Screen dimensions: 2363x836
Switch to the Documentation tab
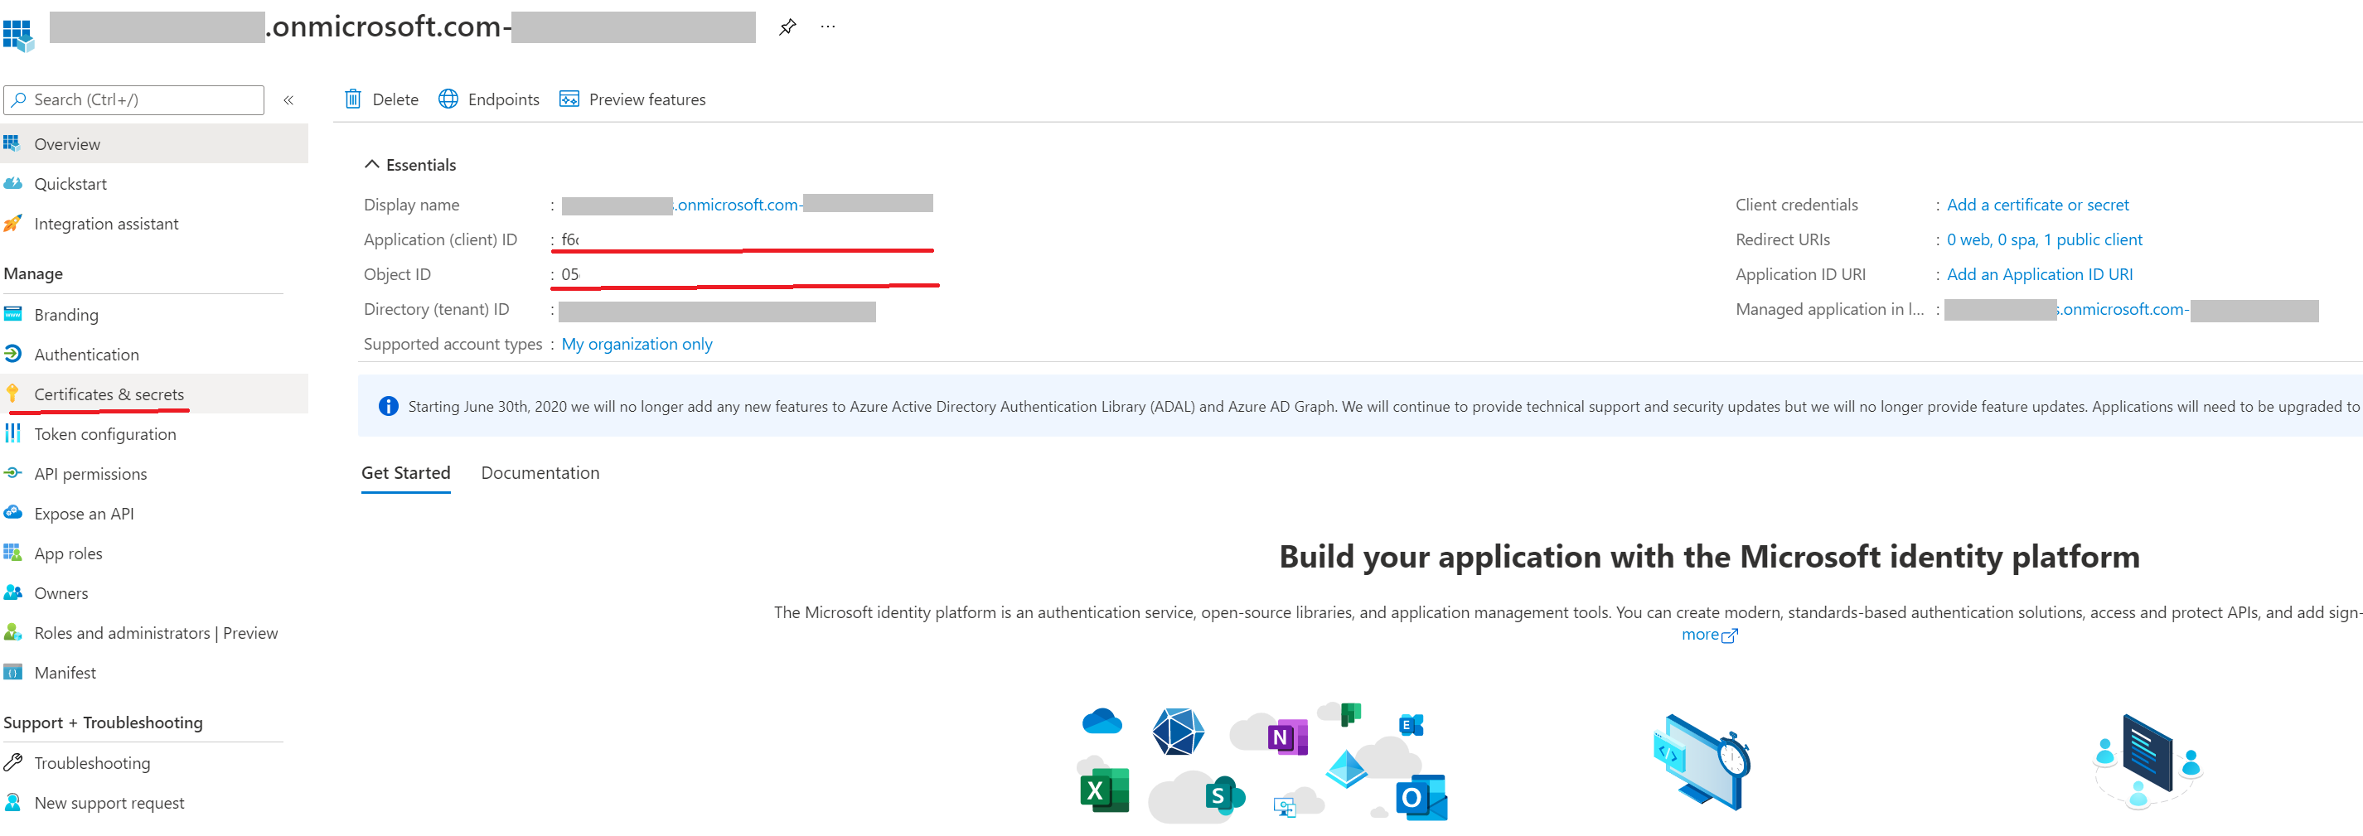tap(540, 472)
